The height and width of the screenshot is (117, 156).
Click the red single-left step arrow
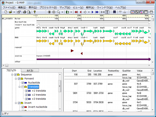click(x=81, y=12)
